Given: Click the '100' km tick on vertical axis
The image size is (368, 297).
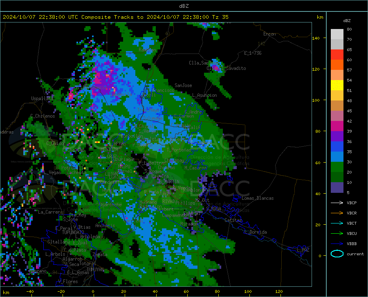Looking at the screenshot, I should pyautogui.click(x=316, y=100).
